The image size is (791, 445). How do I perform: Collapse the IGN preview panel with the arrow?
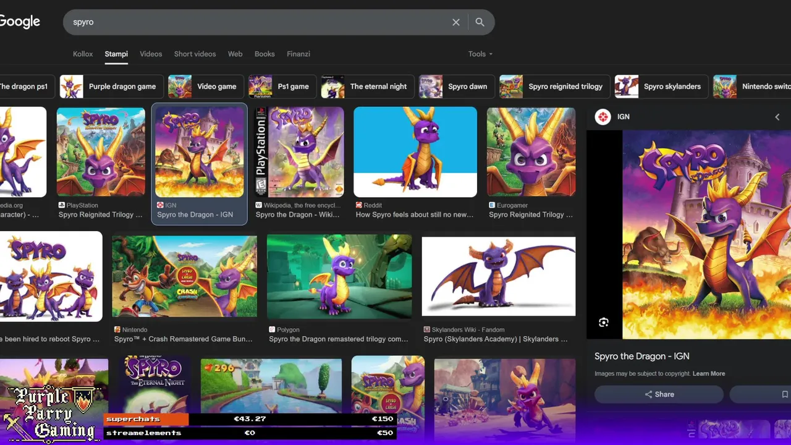pos(777,117)
